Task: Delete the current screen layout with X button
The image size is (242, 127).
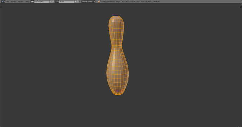Action: 53,1
